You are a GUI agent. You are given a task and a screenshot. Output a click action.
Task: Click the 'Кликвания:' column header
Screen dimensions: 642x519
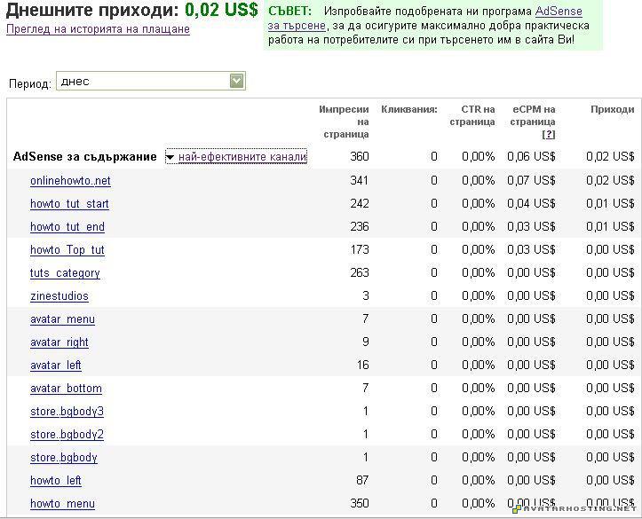coord(409,110)
